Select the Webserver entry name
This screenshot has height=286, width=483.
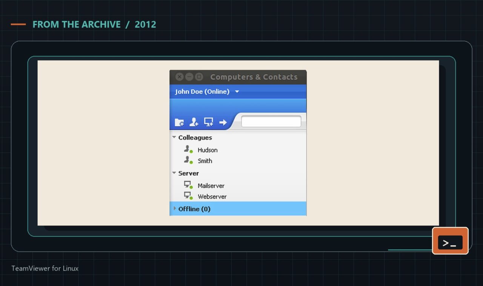coord(212,196)
